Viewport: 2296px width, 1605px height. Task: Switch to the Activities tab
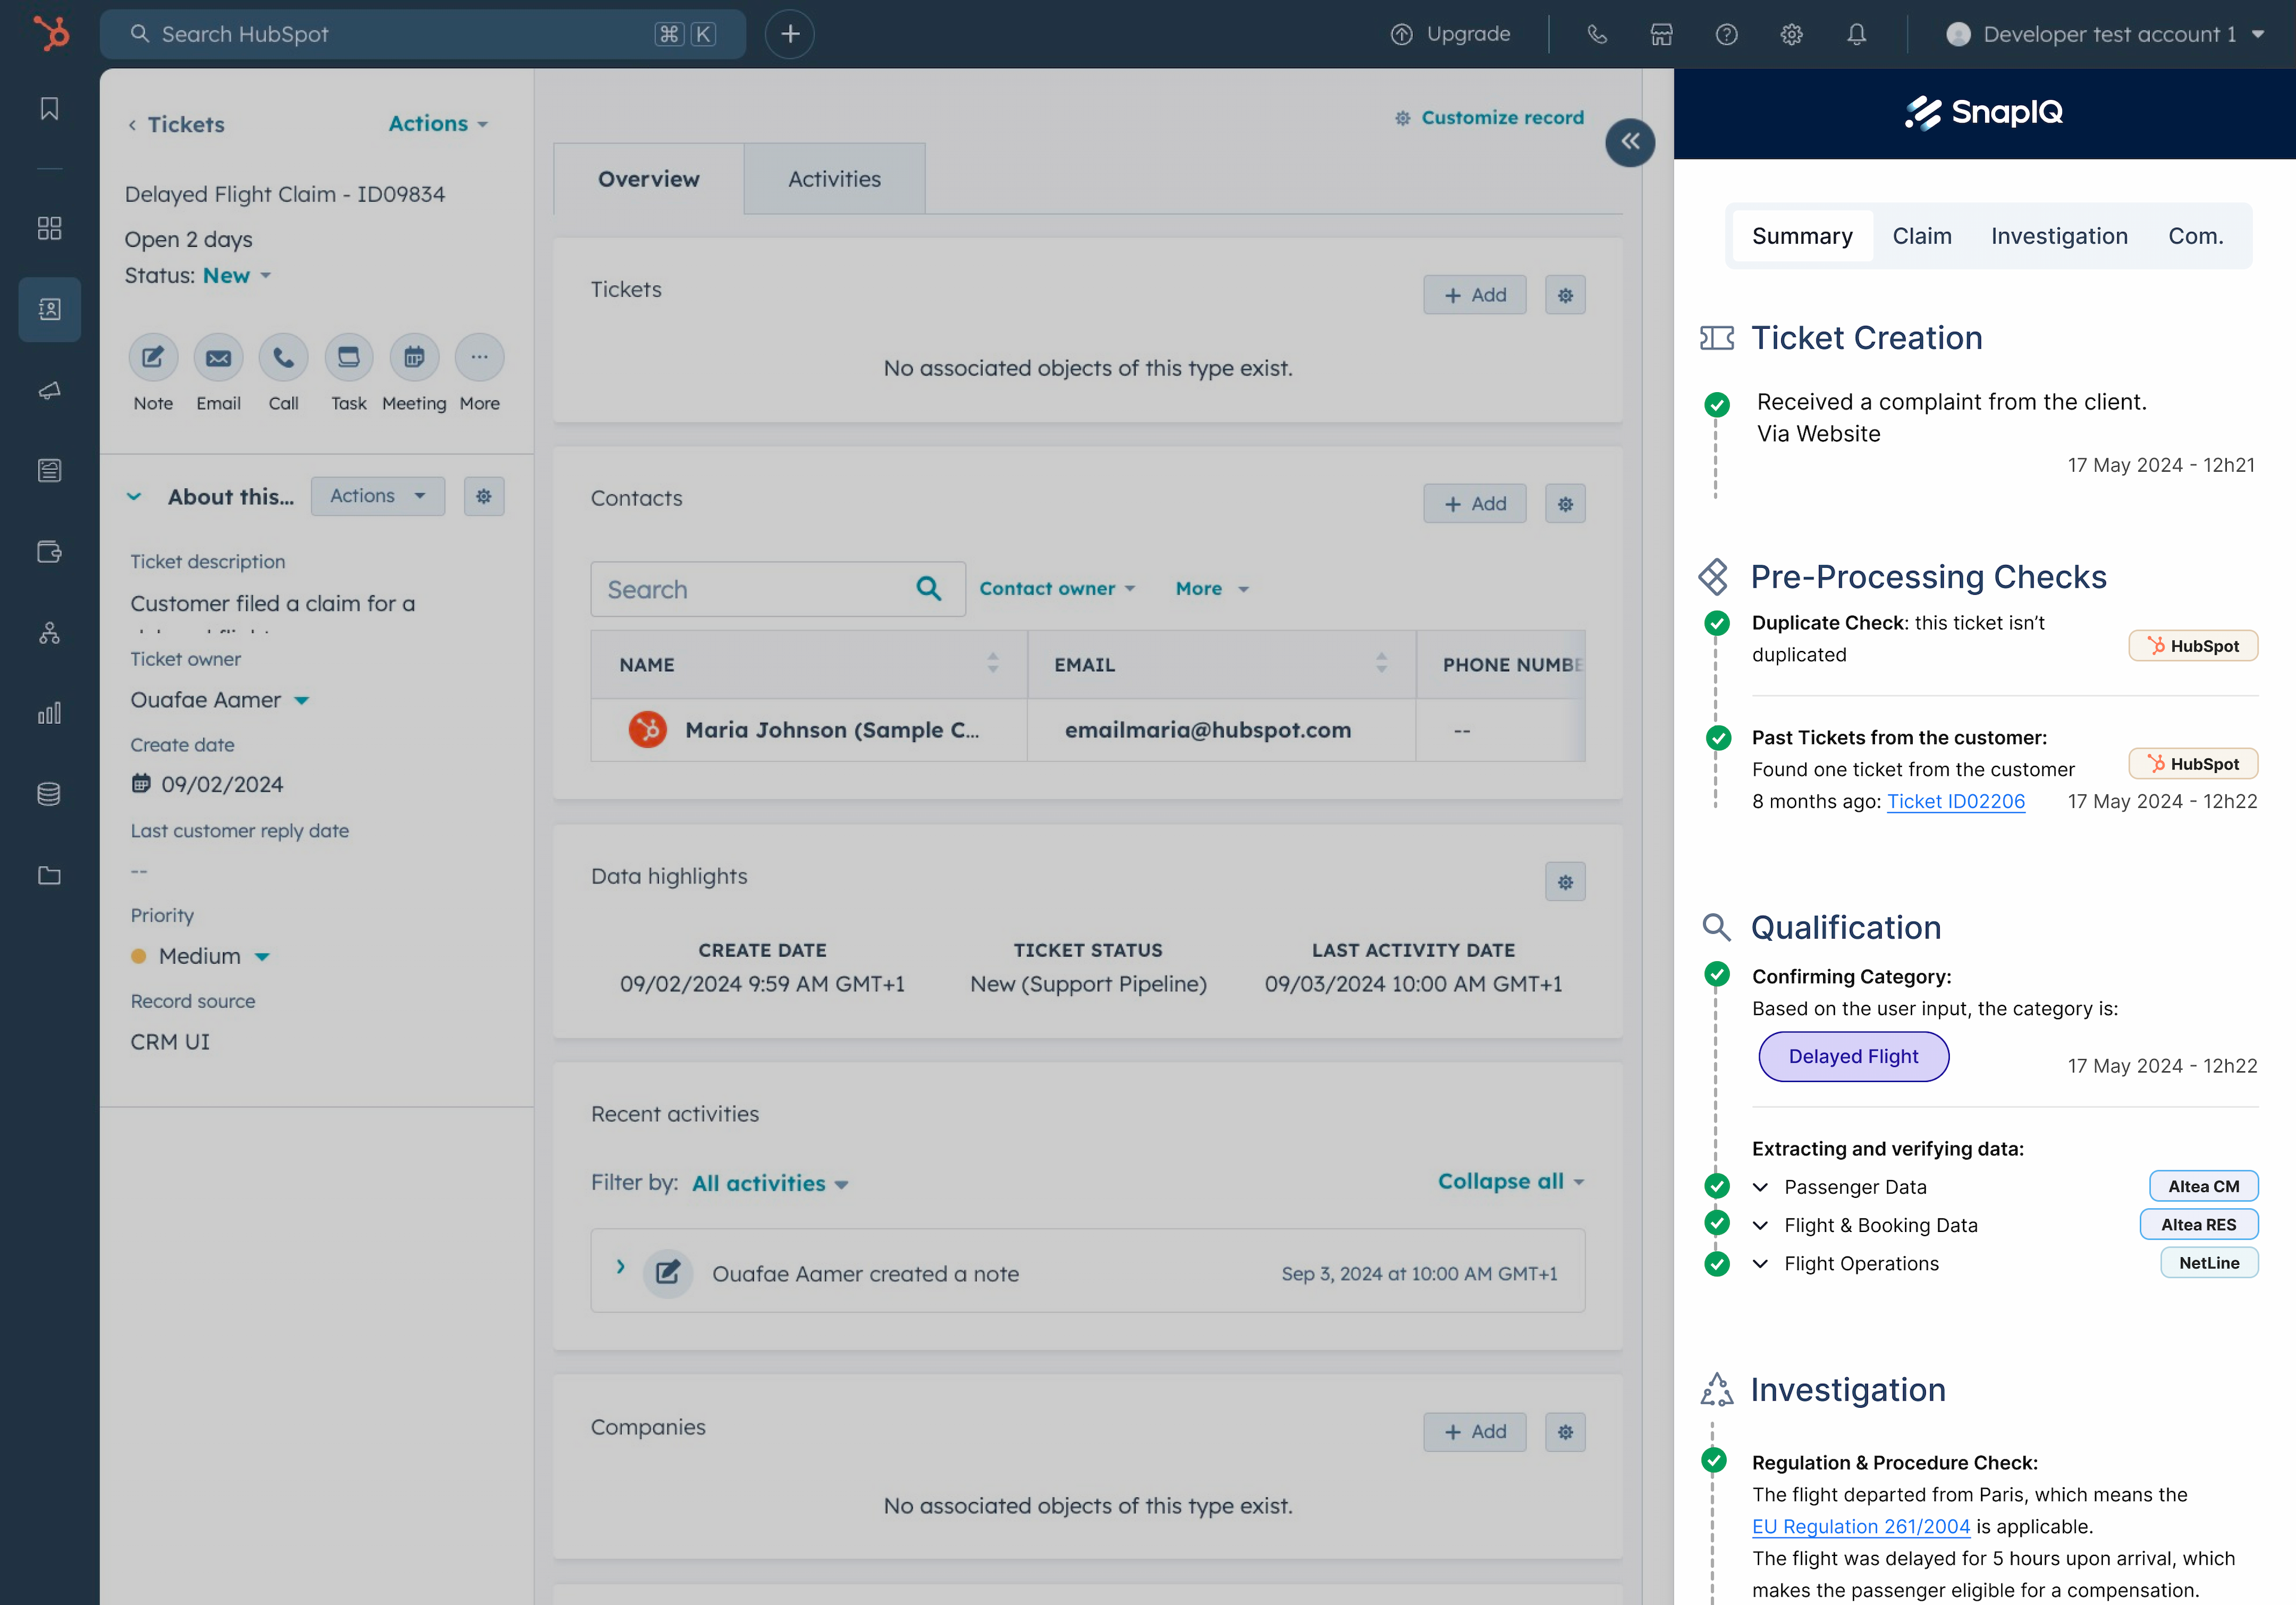(x=834, y=178)
